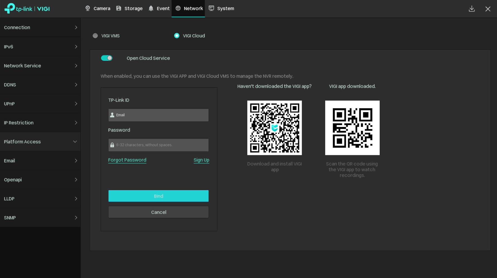This screenshot has width=497, height=278.
Task: Click the 'Haven't downloaded the VIGI app?' text
Action: point(274,86)
